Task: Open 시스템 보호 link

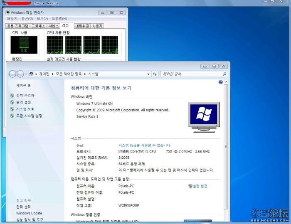Action: [x=25, y=109]
